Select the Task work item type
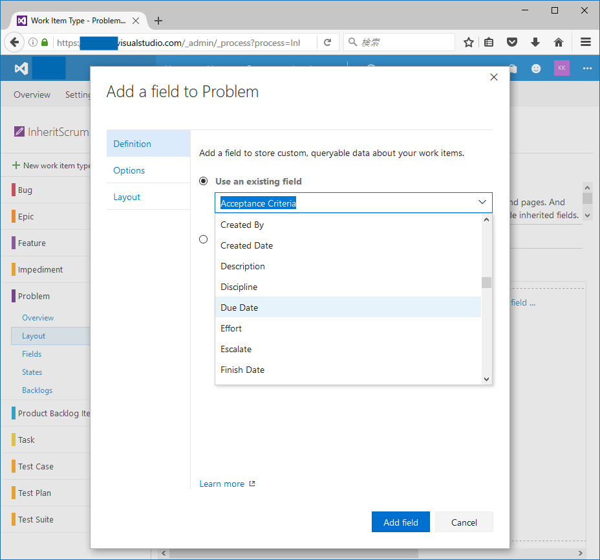The width and height of the screenshot is (600, 560). (46, 440)
